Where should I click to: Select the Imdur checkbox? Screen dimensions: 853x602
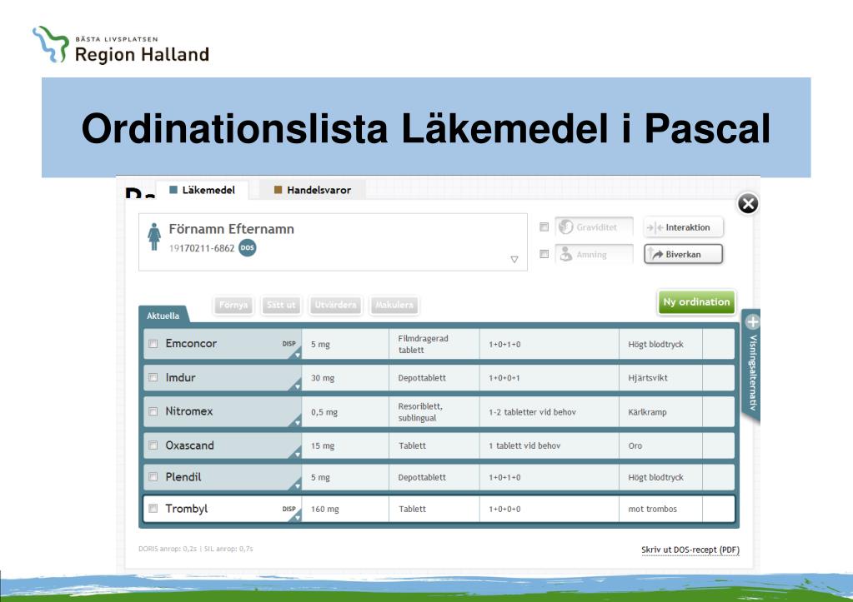(153, 377)
